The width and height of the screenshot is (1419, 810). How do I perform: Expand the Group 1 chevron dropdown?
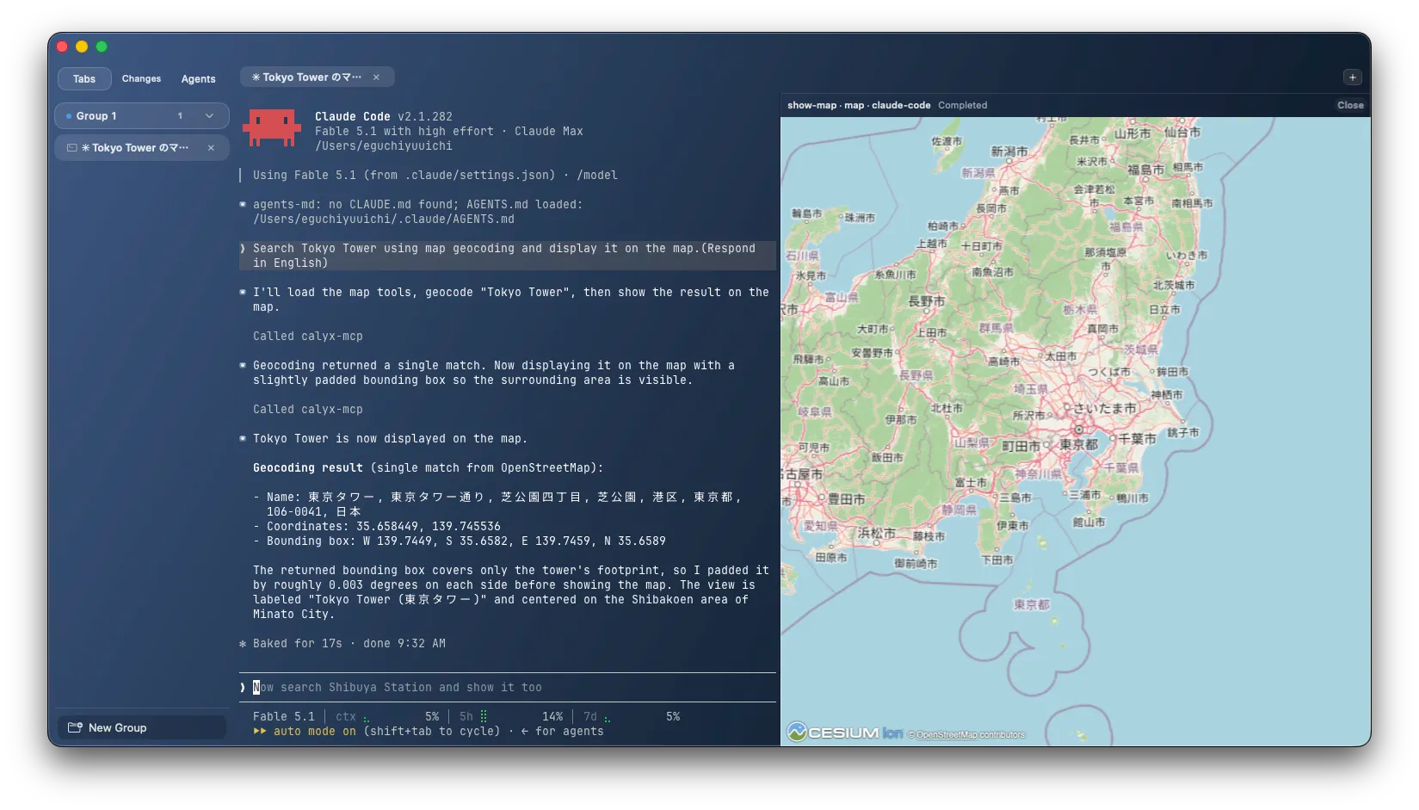(x=209, y=115)
